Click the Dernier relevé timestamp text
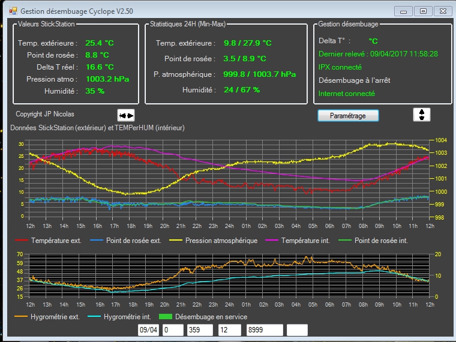 point(378,54)
